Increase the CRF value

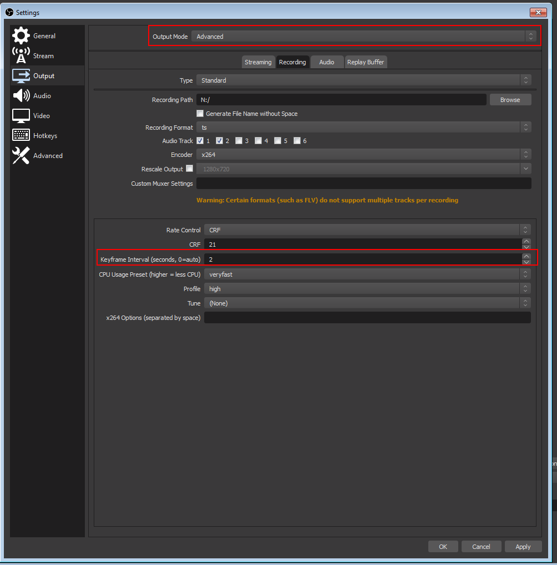pyautogui.click(x=526, y=241)
